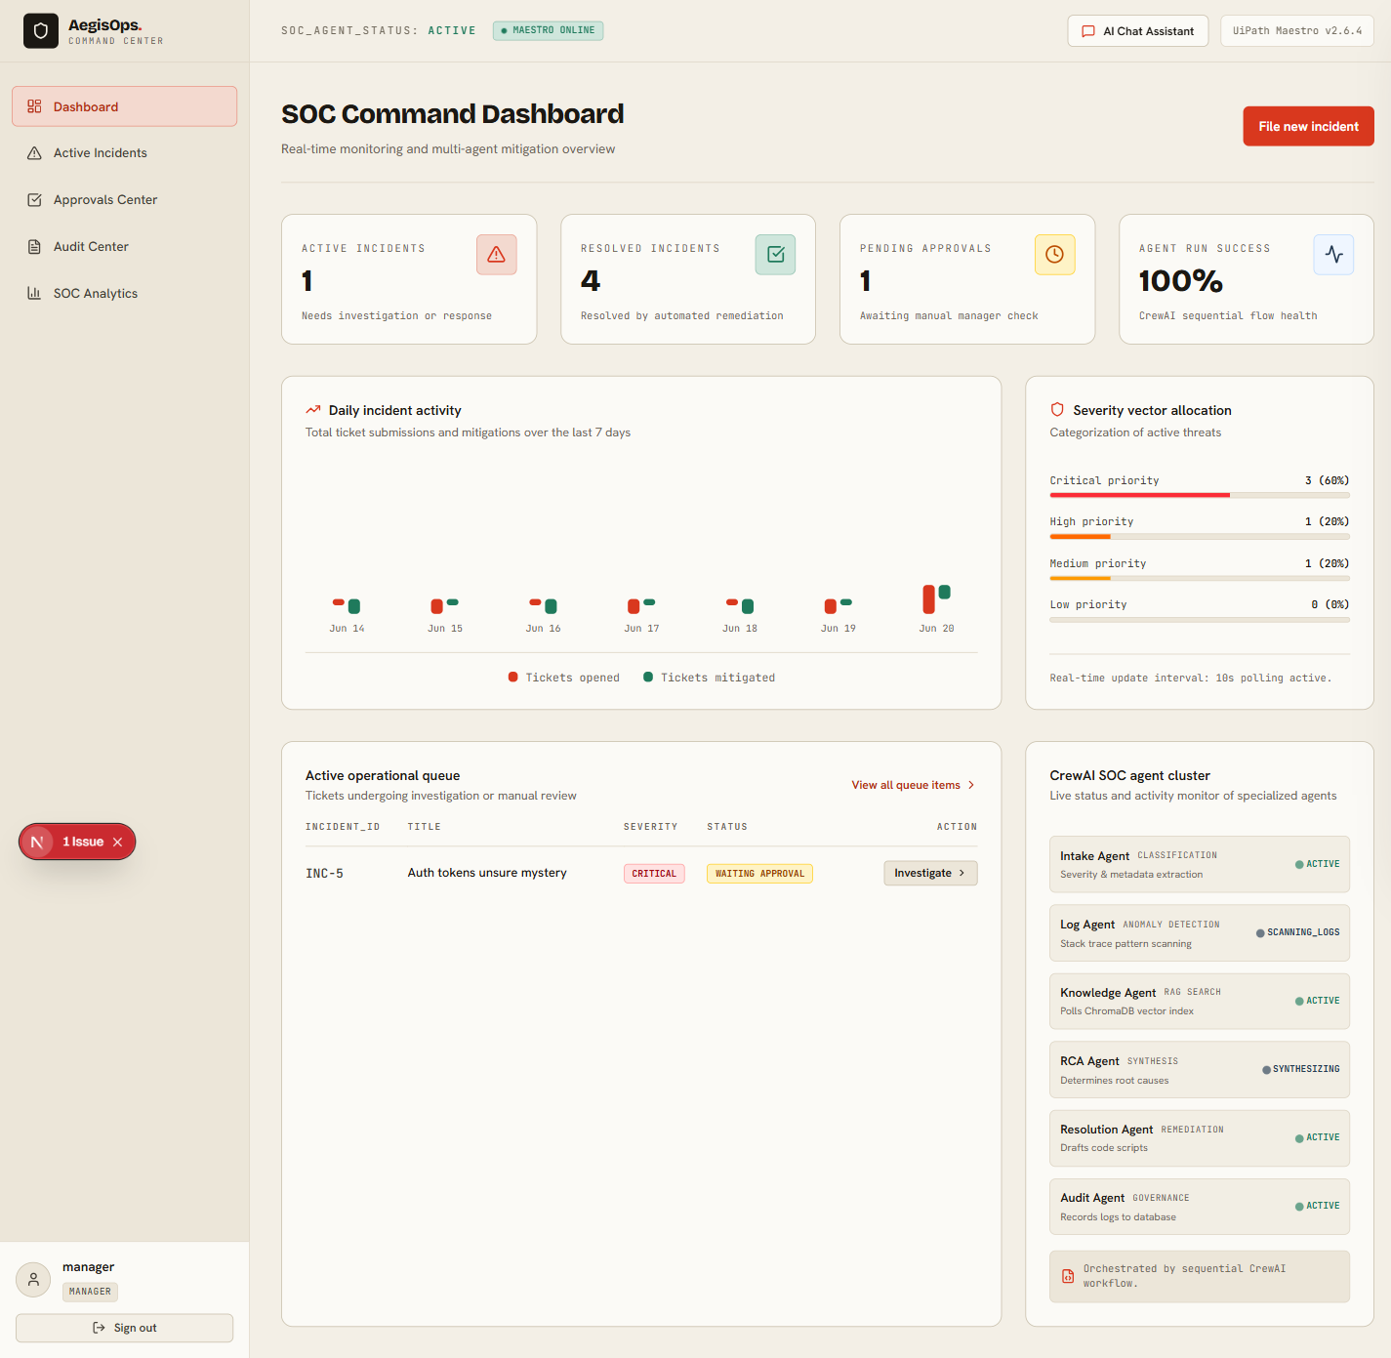This screenshot has width=1391, height=1358.
Task: Click the Jun 17 tickets mitigated bar
Action: click(x=650, y=602)
